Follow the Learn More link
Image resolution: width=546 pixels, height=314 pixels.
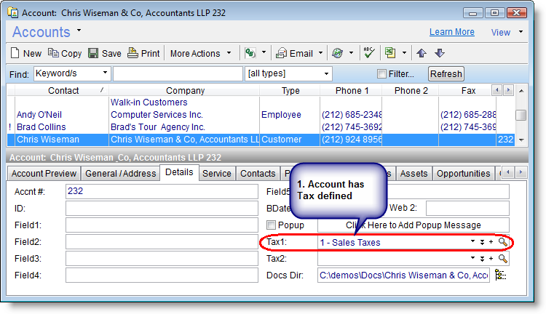pos(451,32)
